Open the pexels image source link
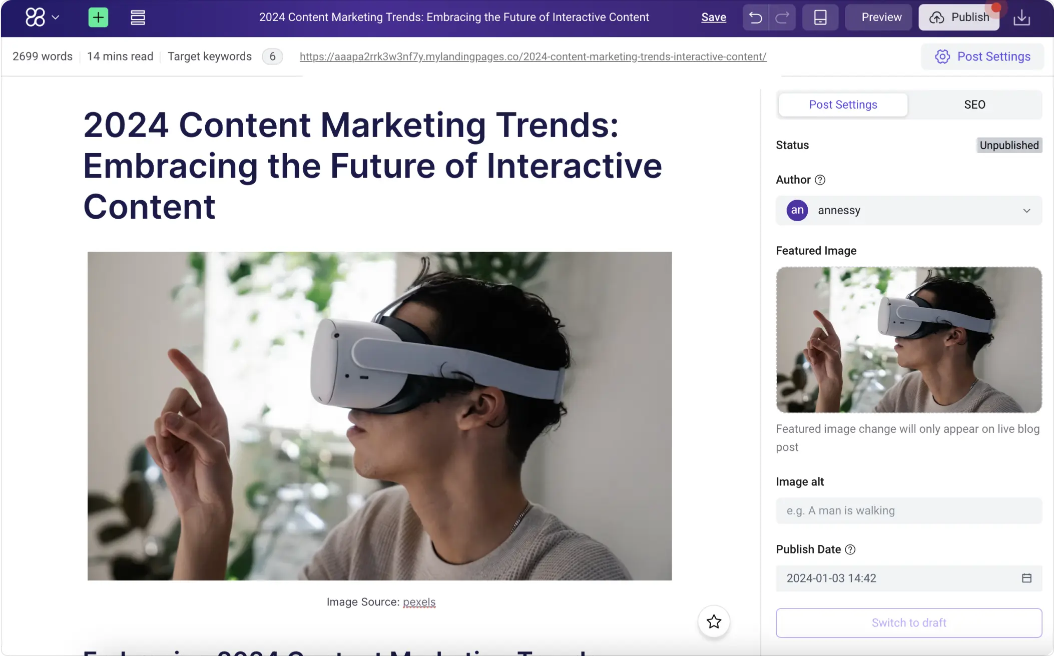The height and width of the screenshot is (656, 1054). coord(419,602)
